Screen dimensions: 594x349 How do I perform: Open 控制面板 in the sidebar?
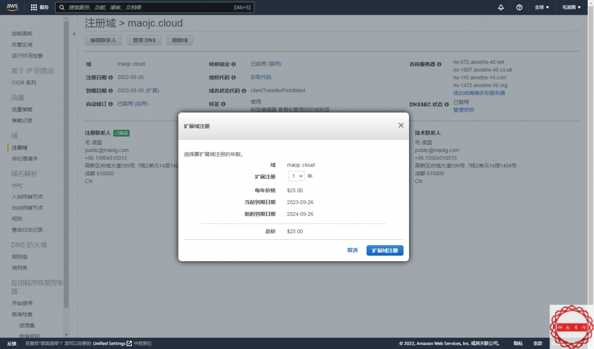coord(22,34)
